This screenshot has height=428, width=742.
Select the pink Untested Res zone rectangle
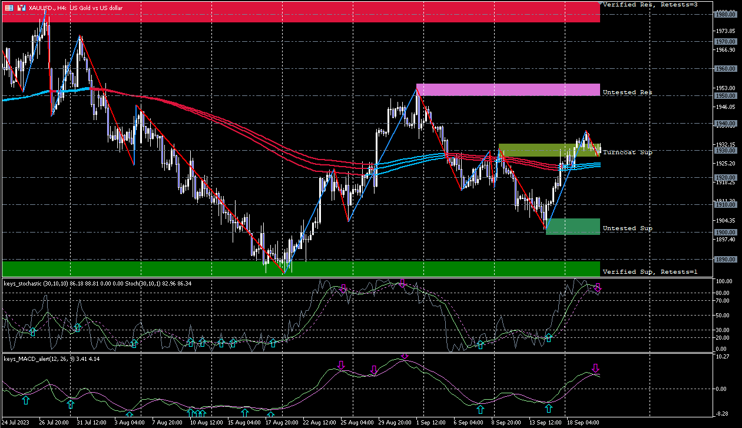[508, 89]
